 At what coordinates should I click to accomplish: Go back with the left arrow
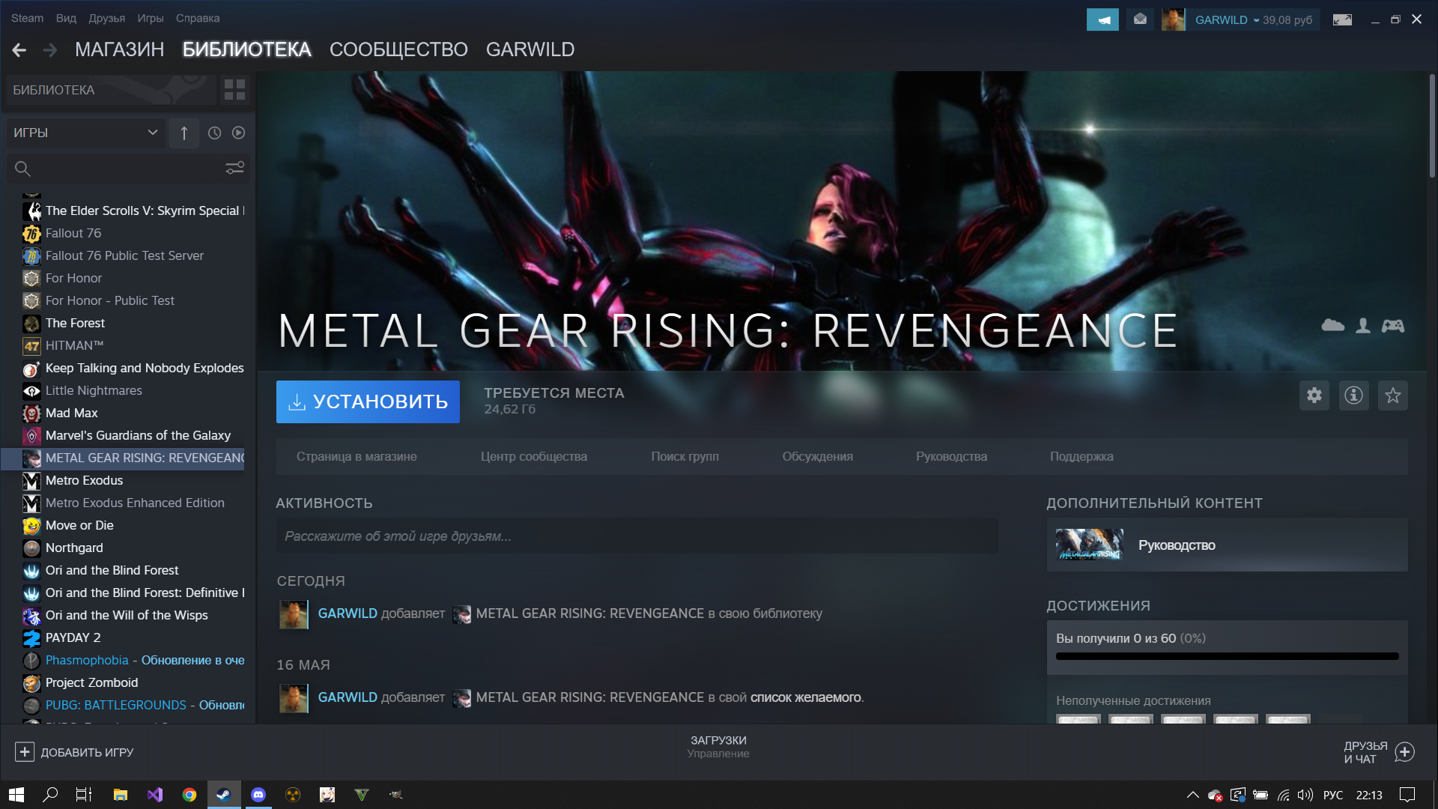pyautogui.click(x=19, y=50)
